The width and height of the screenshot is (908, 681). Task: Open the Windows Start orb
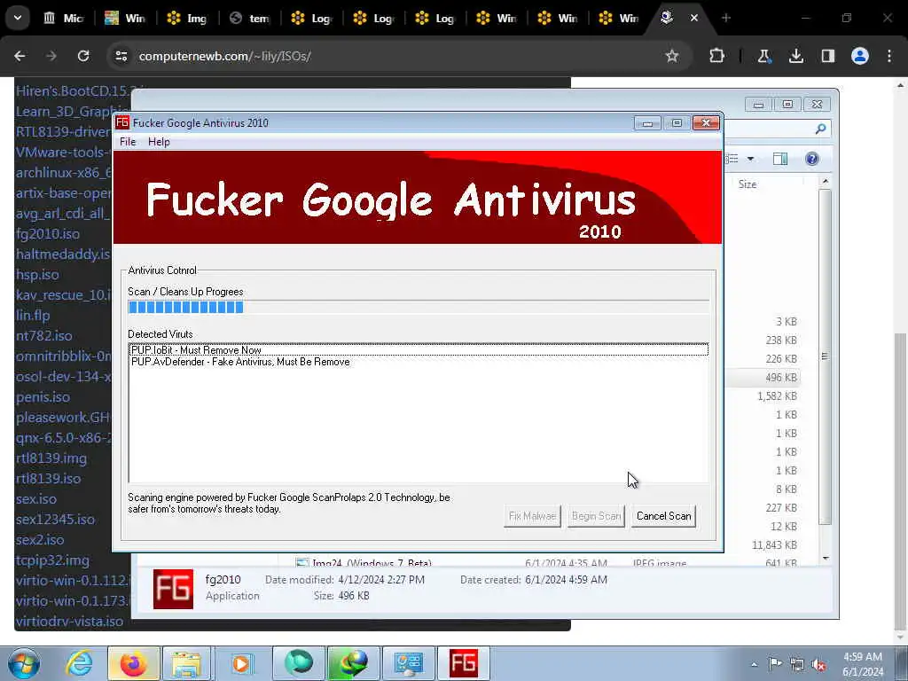pos(24,664)
